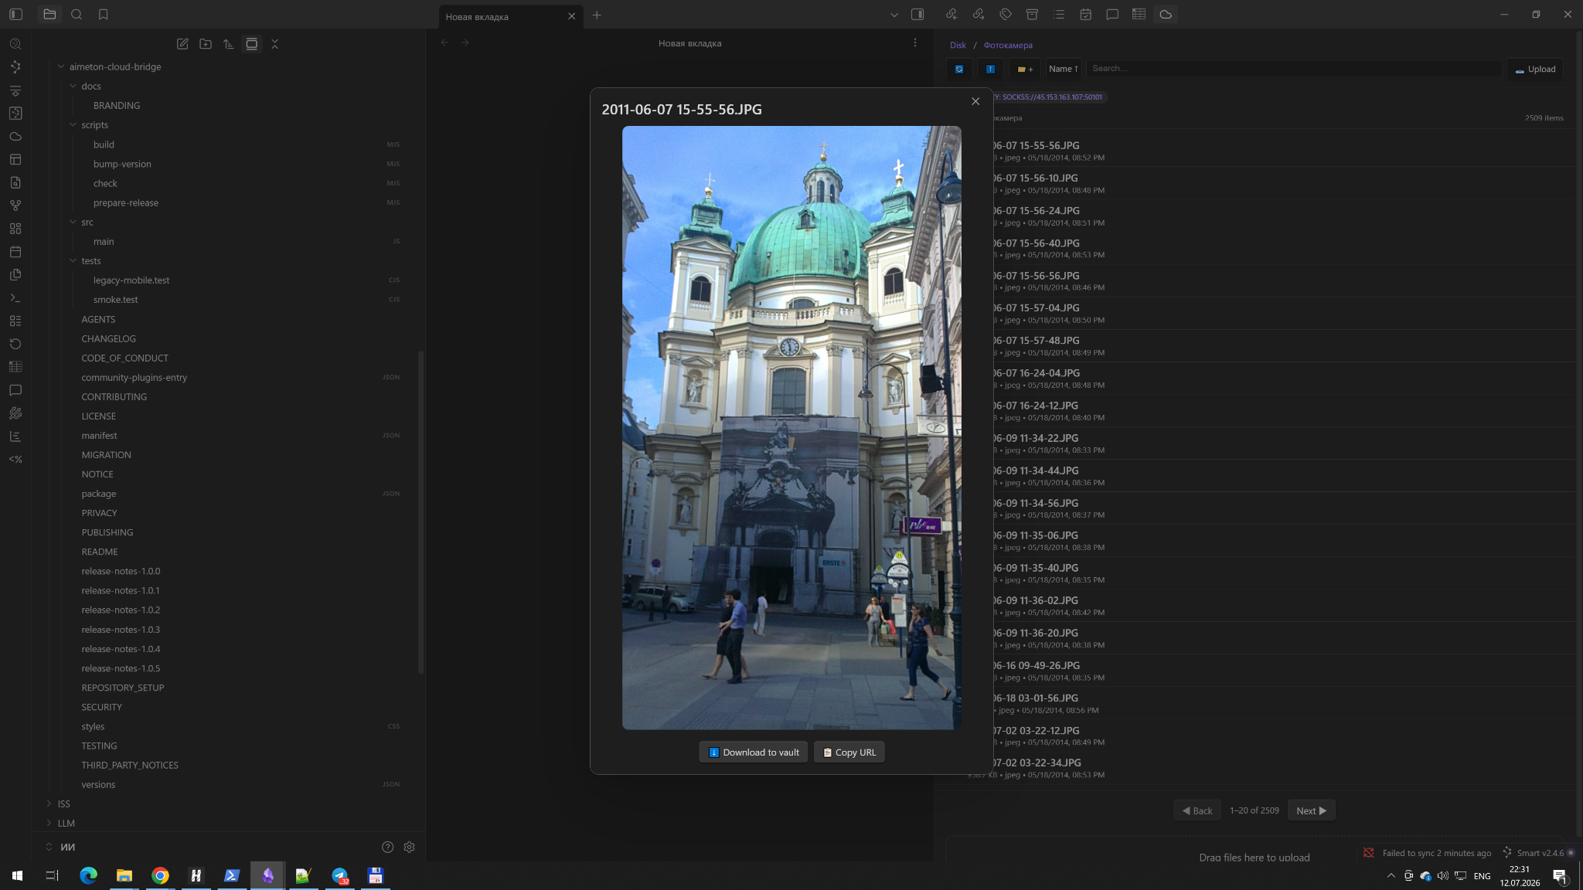Copy the photo URL

tap(849, 752)
